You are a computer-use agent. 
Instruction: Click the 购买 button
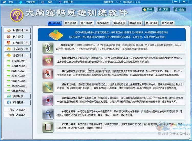pos(148,9)
